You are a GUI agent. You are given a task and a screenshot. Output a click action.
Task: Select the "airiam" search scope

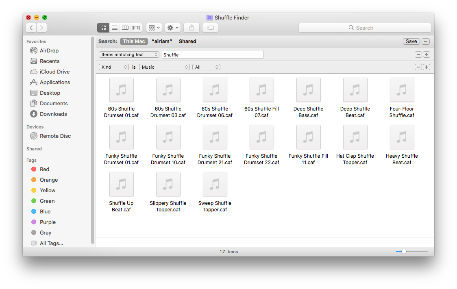pos(162,41)
